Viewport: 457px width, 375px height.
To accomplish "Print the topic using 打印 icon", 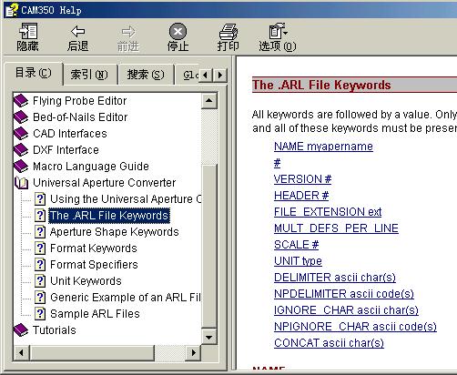I will (x=228, y=31).
